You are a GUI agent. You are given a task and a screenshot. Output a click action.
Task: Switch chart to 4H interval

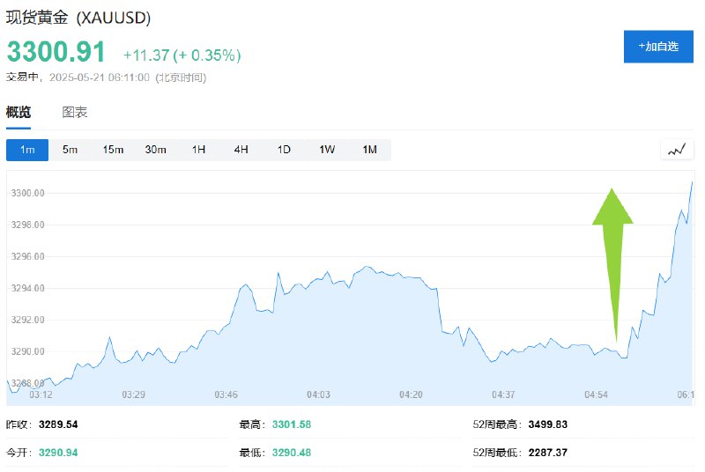[x=241, y=150]
